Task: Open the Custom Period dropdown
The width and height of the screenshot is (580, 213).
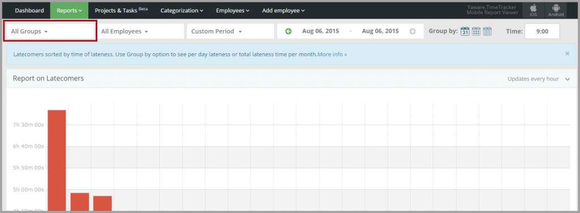Action: 231,31
